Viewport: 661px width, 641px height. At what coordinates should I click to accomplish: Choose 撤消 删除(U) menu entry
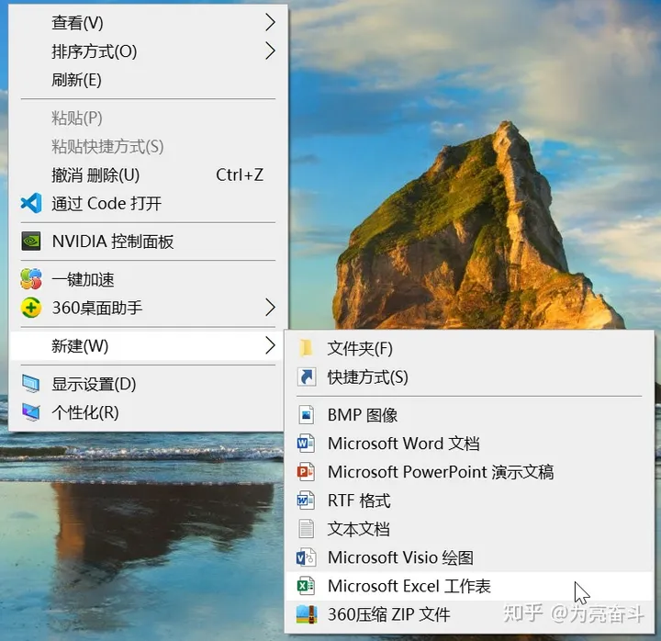pos(148,174)
